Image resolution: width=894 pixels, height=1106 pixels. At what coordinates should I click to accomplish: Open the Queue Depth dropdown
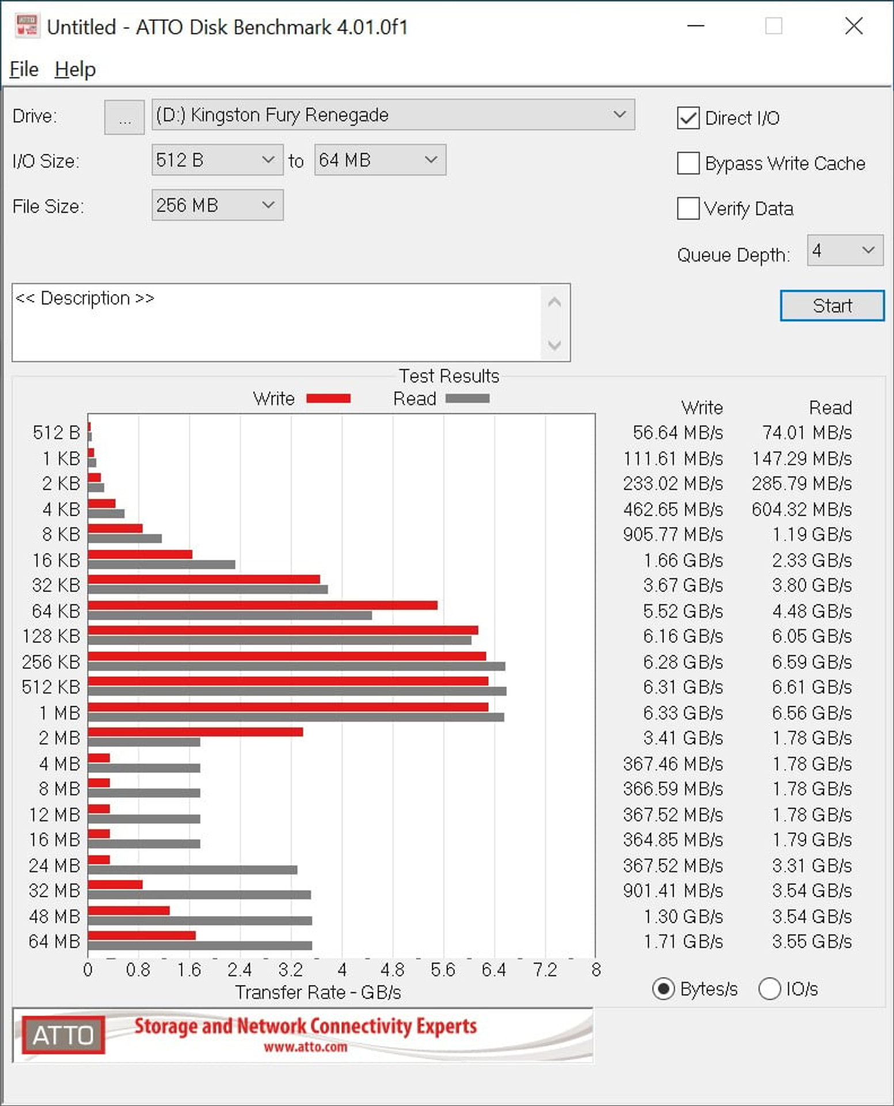(x=844, y=250)
